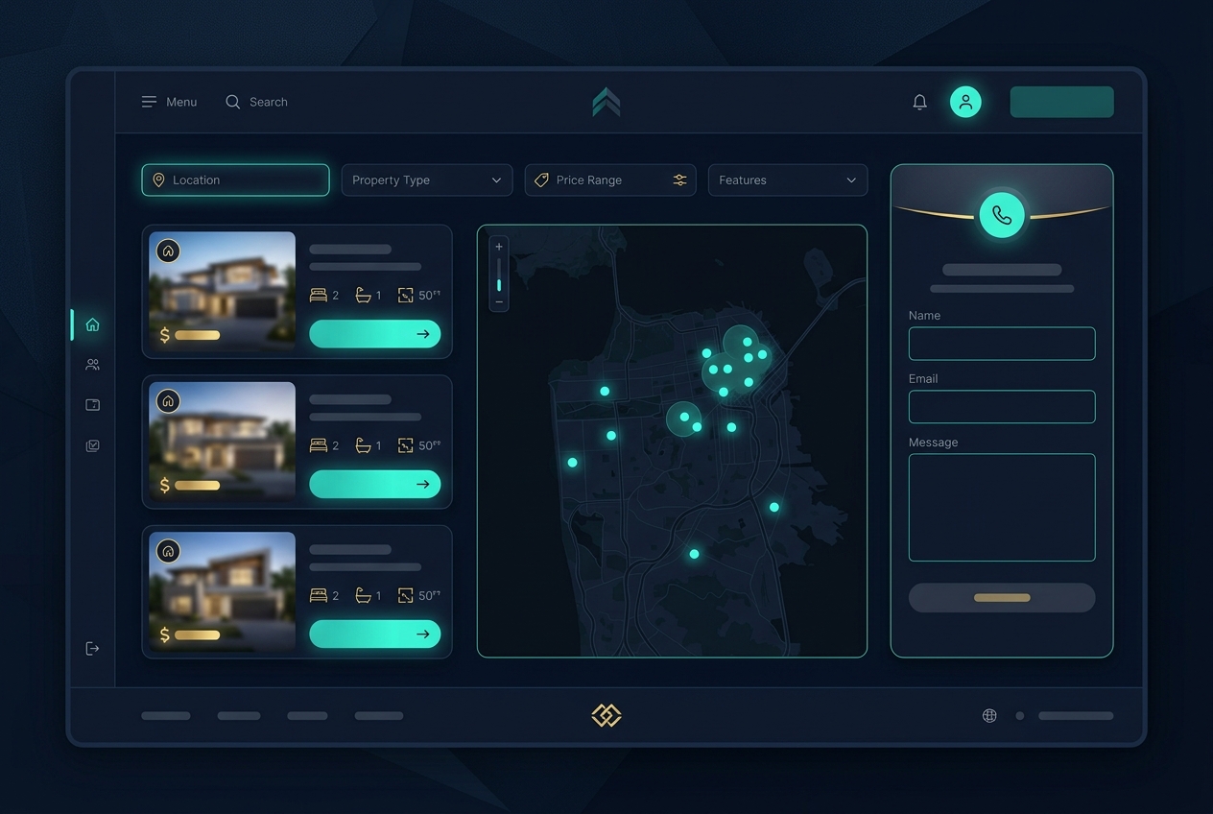Screen dimensions: 1213x814
Task: Click the globe language icon in footer
Action: (x=989, y=715)
